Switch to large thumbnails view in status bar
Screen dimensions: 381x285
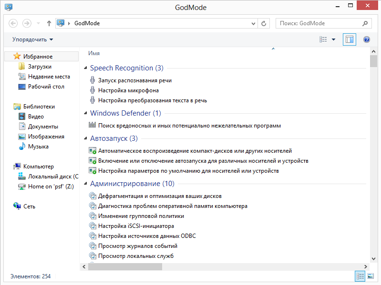pyautogui.click(x=370, y=276)
